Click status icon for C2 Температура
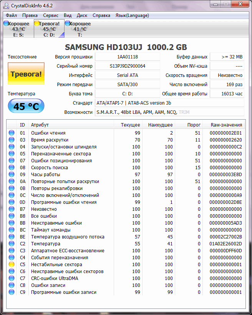This screenshot has height=315, width=252. (12, 244)
